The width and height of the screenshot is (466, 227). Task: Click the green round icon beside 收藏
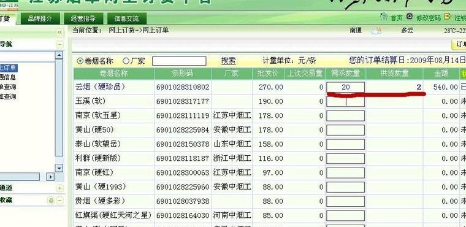pos(51,201)
